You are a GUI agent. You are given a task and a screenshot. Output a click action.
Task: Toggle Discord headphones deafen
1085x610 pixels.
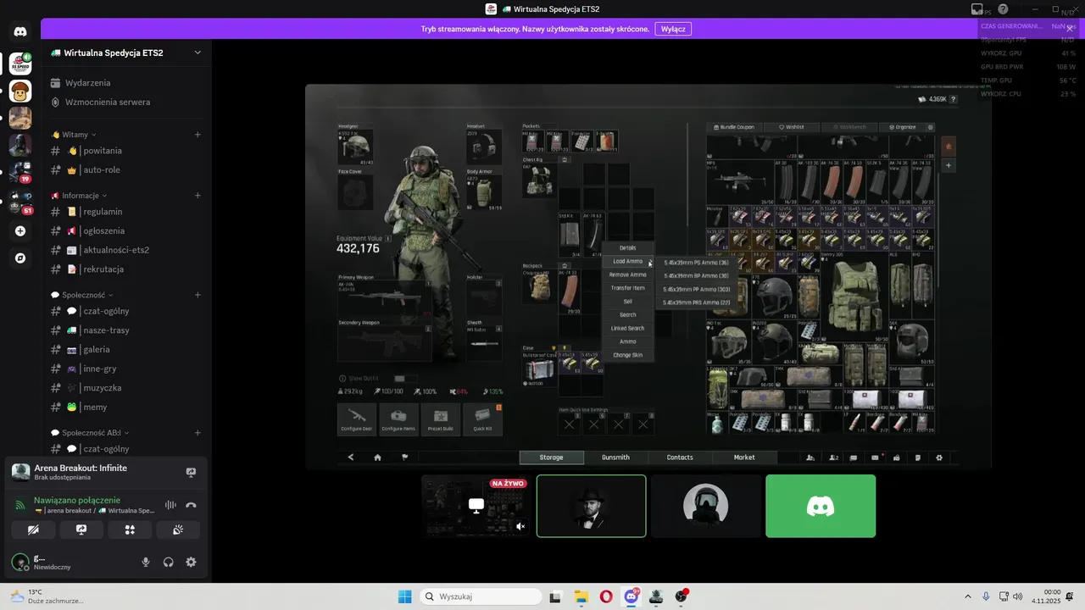(169, 562)
